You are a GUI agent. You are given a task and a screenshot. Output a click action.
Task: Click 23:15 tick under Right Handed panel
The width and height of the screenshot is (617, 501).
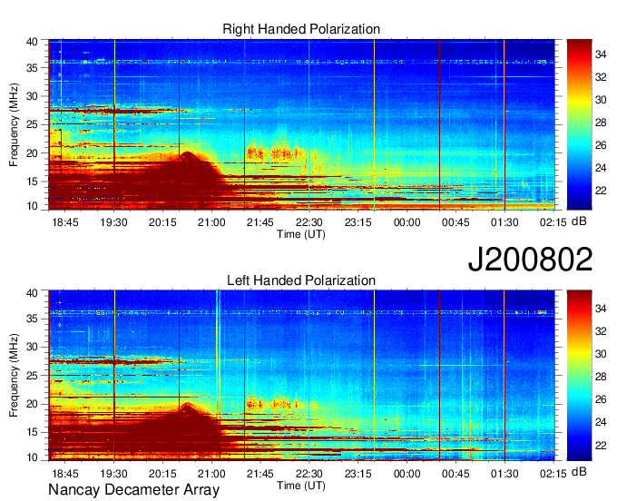point(358,222)
